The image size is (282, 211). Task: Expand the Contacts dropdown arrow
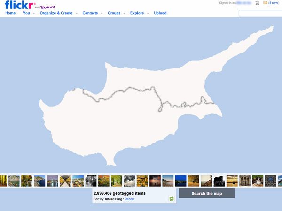tap(102, 13)
